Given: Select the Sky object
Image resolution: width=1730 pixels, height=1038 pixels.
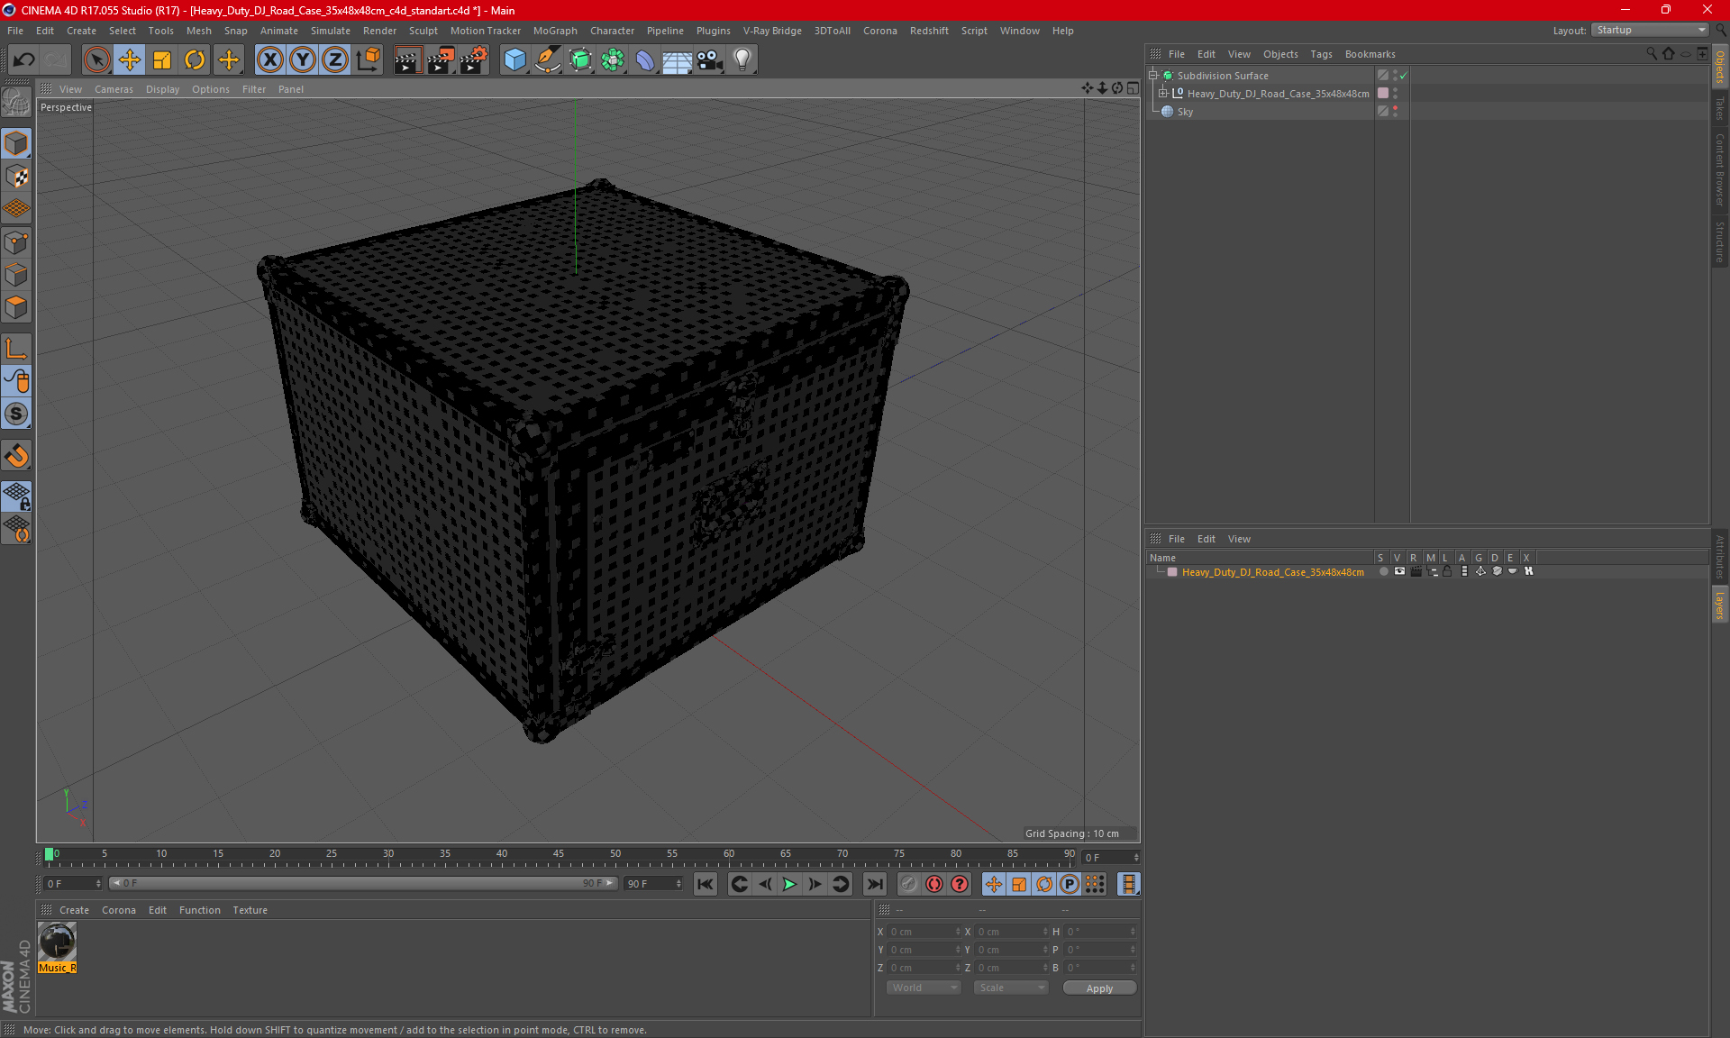Looking at the screenshot, I should click(x=1185, y=112).
